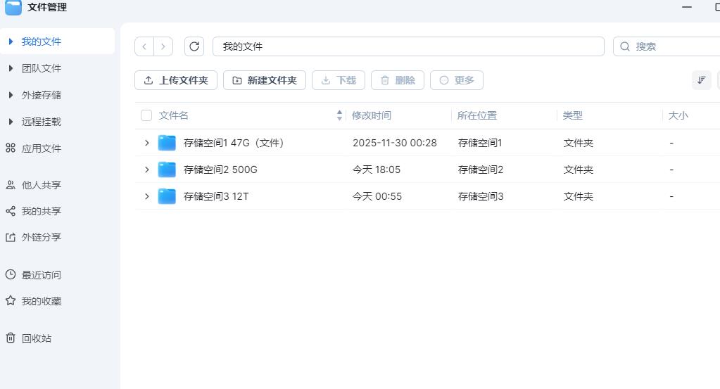Refresh the current folder listing
This screenshot has height=389, width=720.
point(194,46)
